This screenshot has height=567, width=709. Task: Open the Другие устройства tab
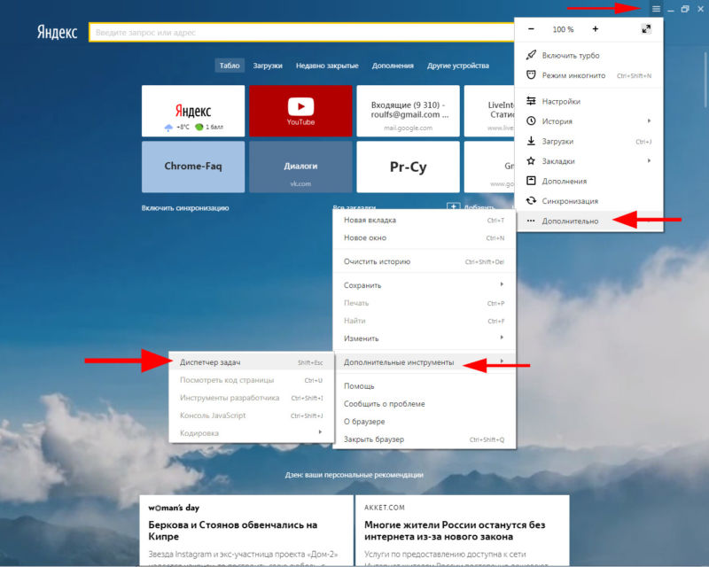click(x=458, y=66)
